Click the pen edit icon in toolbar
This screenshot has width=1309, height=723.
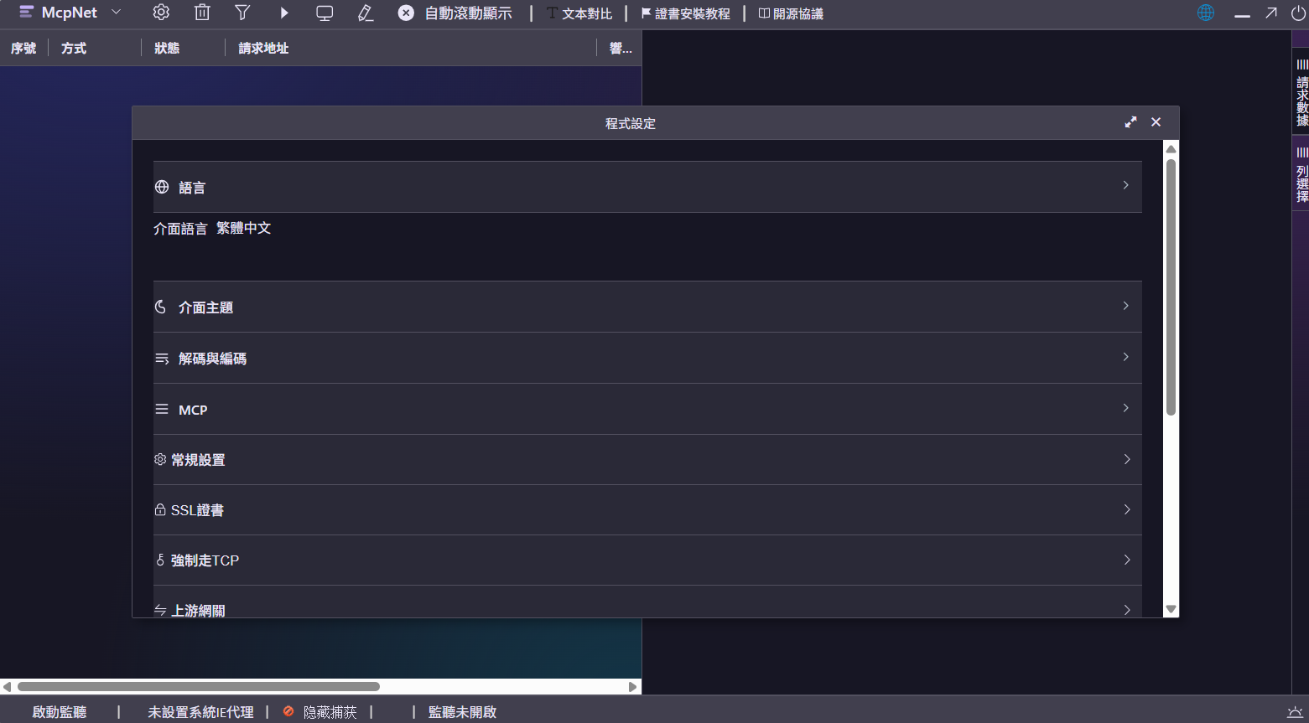[x=366, y=13]
